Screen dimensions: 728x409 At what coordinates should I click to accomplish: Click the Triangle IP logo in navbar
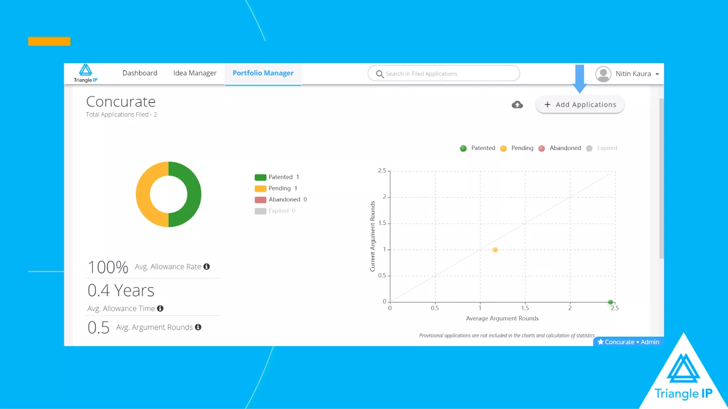tap(86, 73)
